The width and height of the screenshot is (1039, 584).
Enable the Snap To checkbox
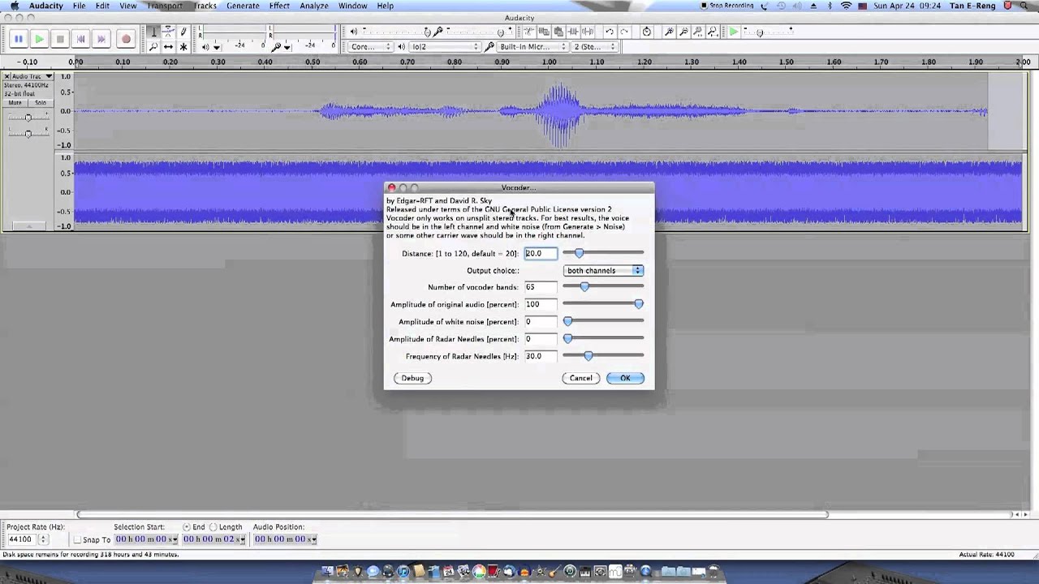tap(77, 539)
